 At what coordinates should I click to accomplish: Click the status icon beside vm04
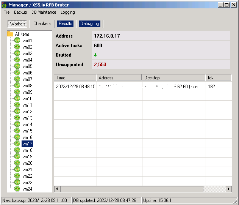17,60
